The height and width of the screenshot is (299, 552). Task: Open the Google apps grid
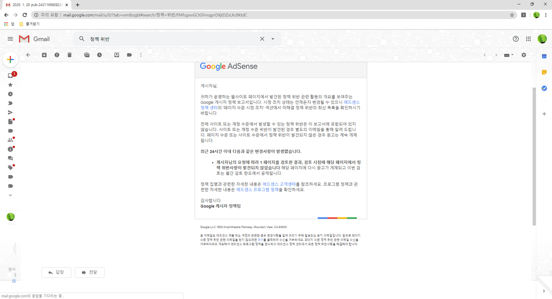[528, 39]
